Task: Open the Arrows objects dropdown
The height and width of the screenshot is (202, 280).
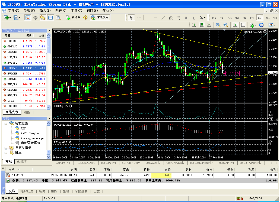Action: click(x=202, y=18)
